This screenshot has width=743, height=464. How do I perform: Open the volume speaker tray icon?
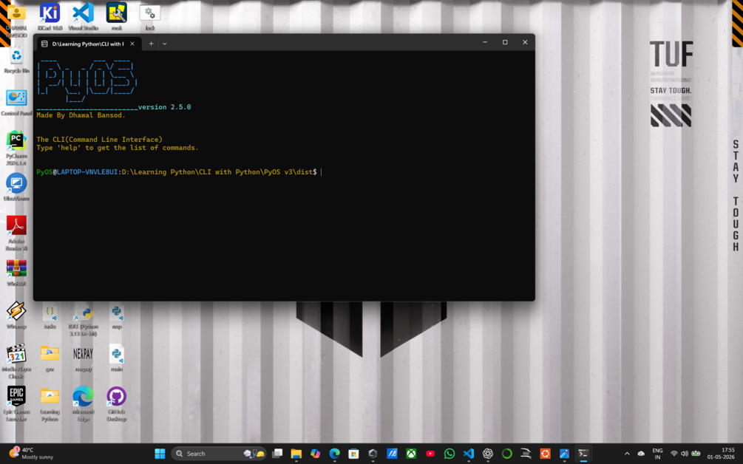point(685,454)
